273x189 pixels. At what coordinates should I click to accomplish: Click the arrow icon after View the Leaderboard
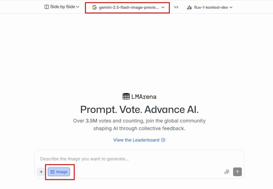[x=163, y=140]
